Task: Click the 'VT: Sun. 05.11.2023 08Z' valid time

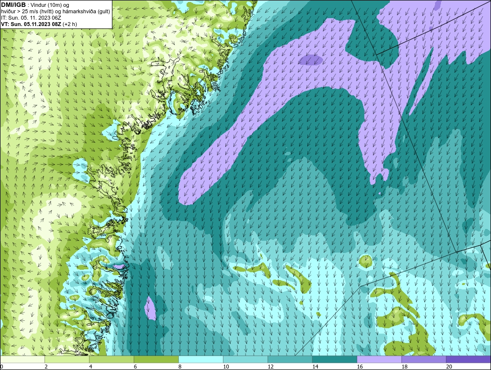Action: click(31, 24)
